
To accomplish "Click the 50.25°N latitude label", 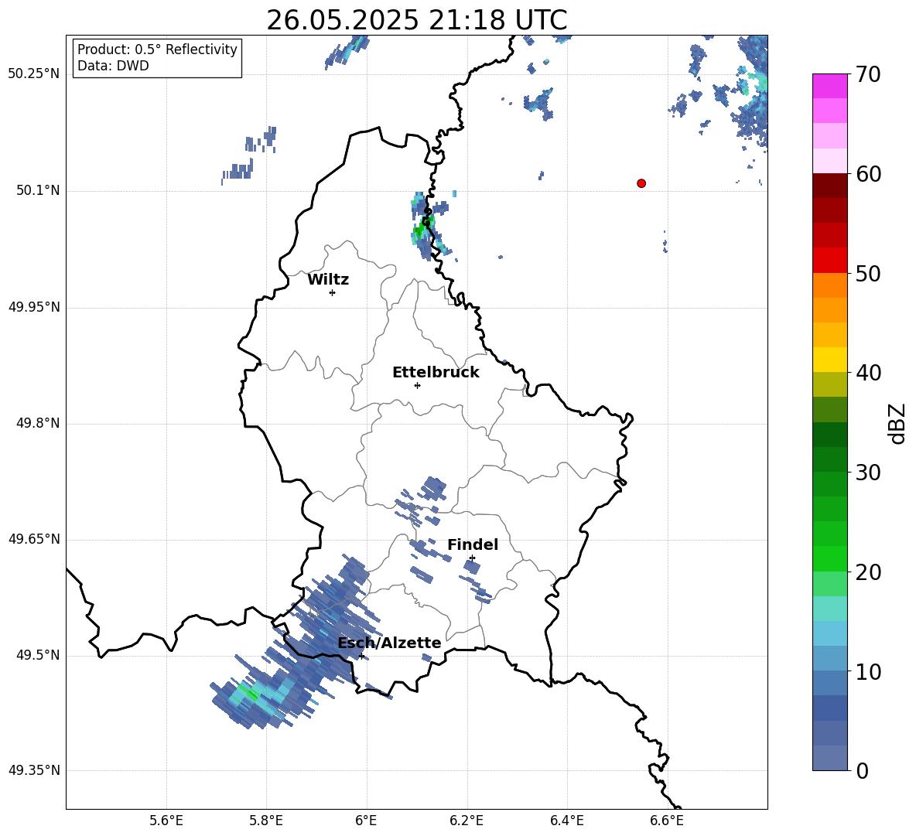I will (x=34, y=74).
